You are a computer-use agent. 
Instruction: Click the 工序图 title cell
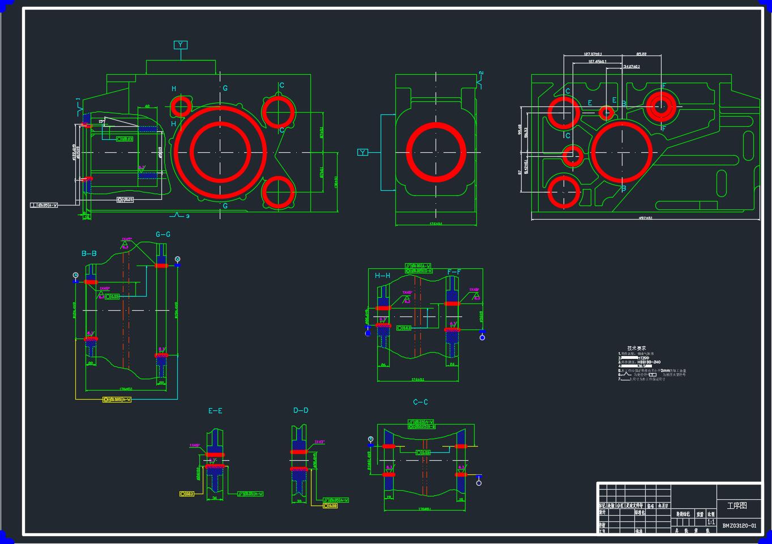737,506
